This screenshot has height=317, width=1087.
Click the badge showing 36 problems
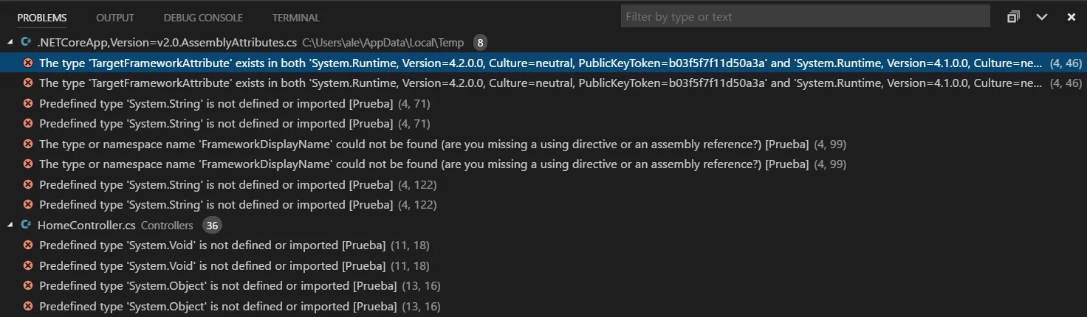coord(212,226)
